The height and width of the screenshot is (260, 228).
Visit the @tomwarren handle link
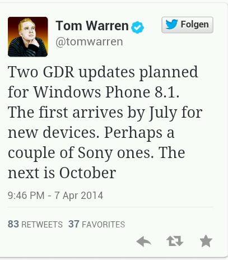coord(89,41)
